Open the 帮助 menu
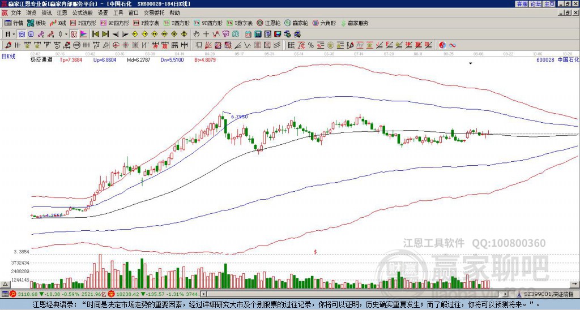Screen dimensions: 580x310 [x=174, y=13]
